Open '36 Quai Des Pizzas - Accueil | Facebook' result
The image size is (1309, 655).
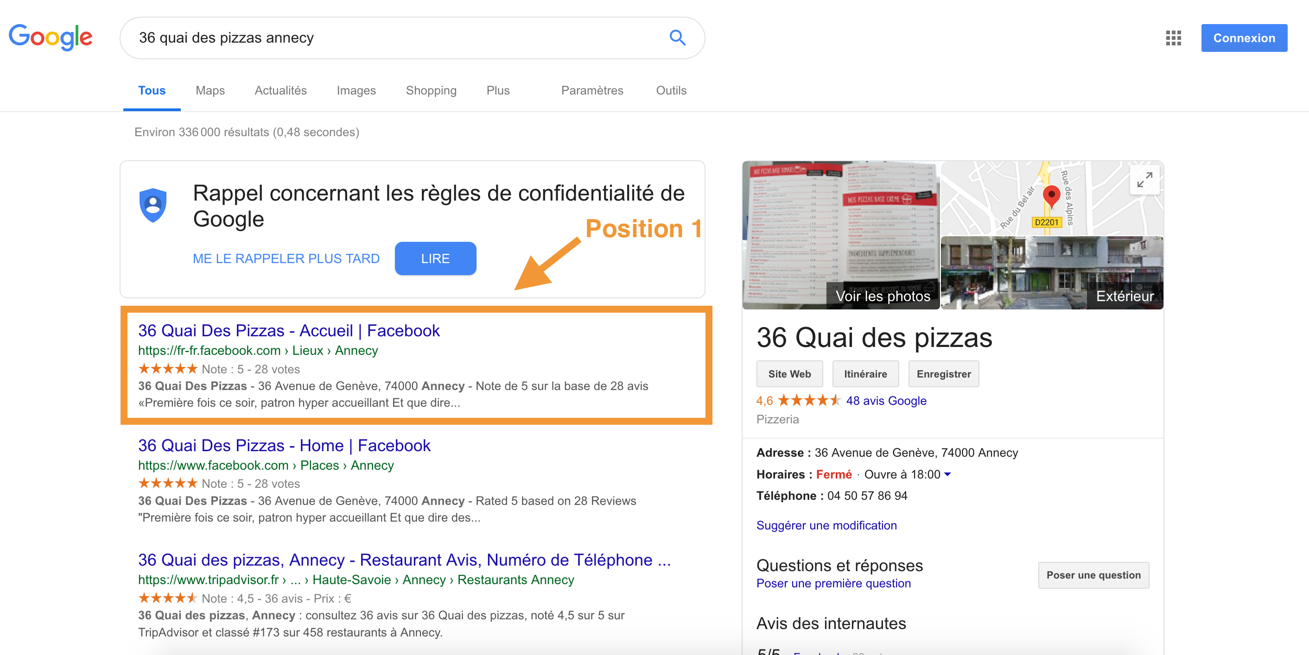pyautogui.click(x=289, y=331)
